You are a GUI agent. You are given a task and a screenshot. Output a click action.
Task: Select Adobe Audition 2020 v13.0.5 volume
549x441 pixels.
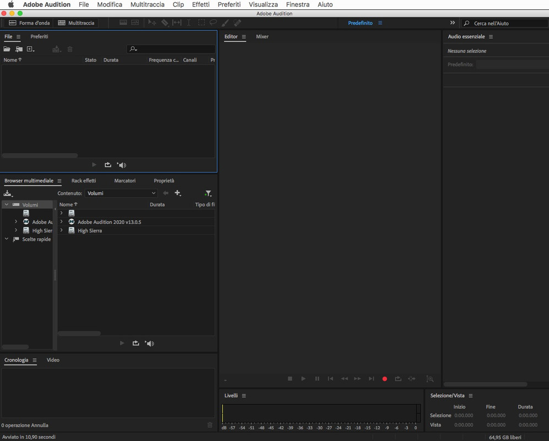pyautogui.click(x=109, y=222)
